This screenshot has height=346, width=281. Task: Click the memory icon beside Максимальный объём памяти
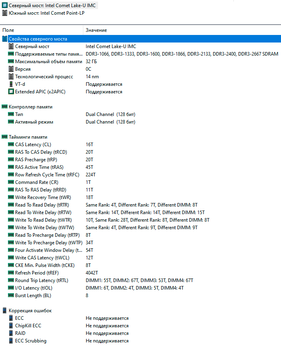click(x=11, y=61)
